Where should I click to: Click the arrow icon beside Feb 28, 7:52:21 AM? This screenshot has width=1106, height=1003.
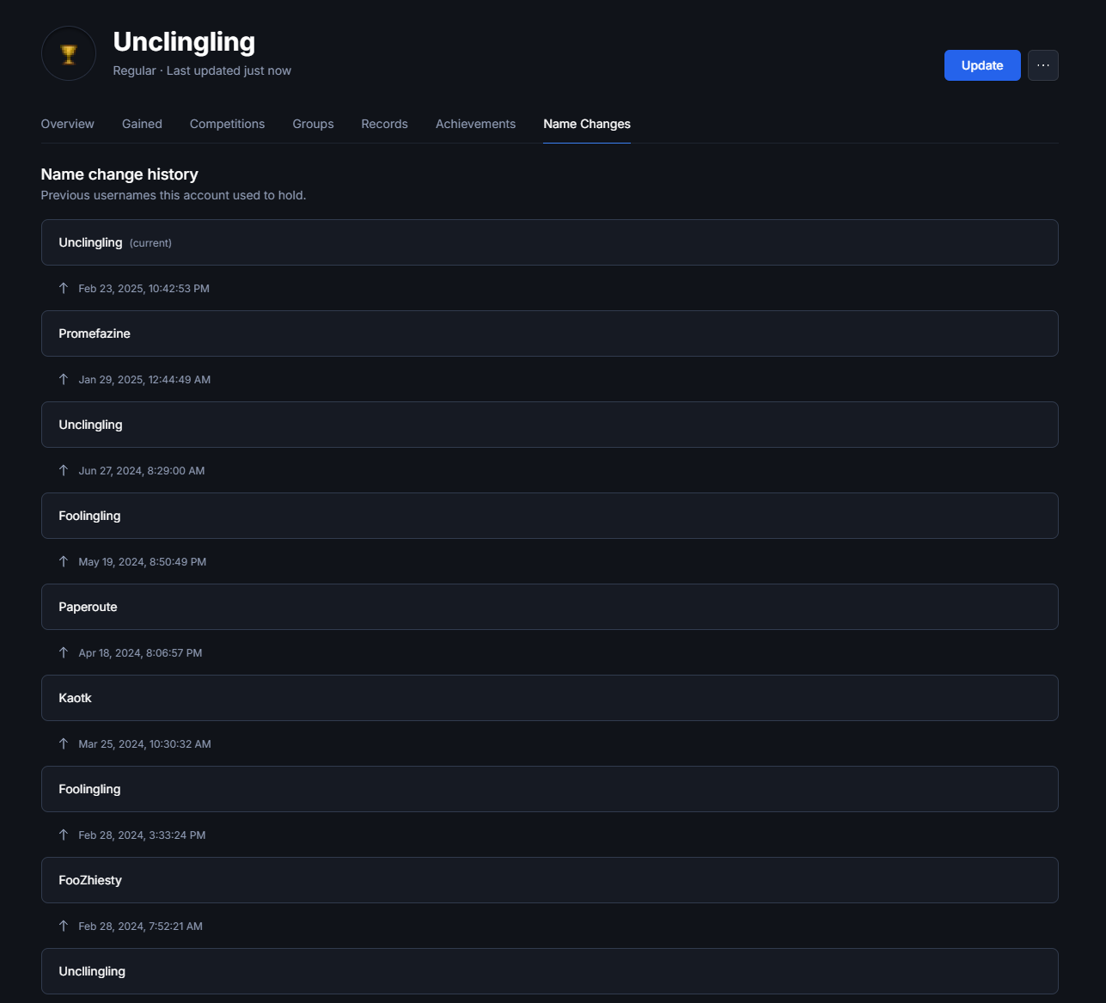[64, 926]
